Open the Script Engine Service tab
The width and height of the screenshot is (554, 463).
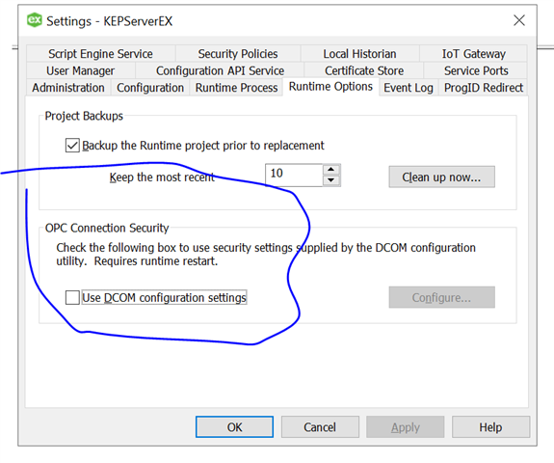coord(101,54)
